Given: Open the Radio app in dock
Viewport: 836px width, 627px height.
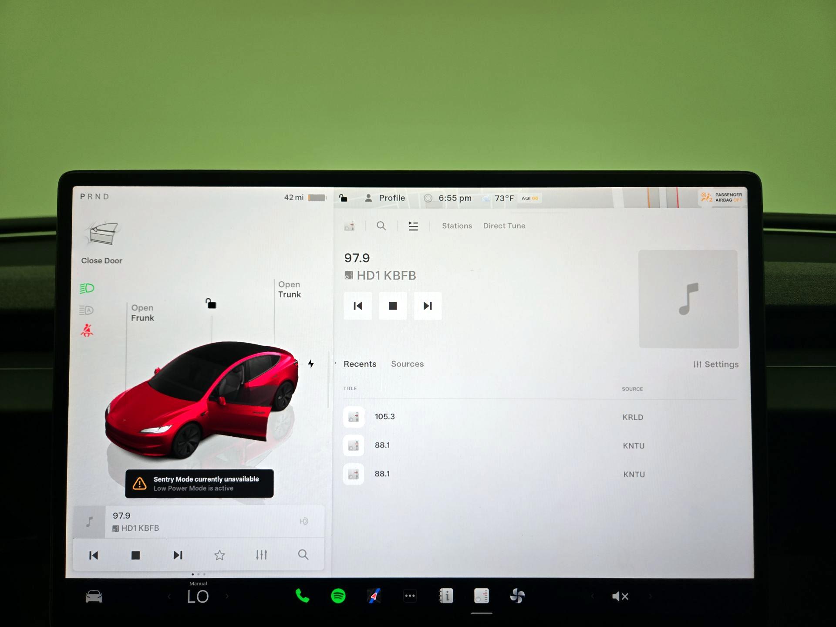Looking at the screenshot, I should (x=482, y=596).
